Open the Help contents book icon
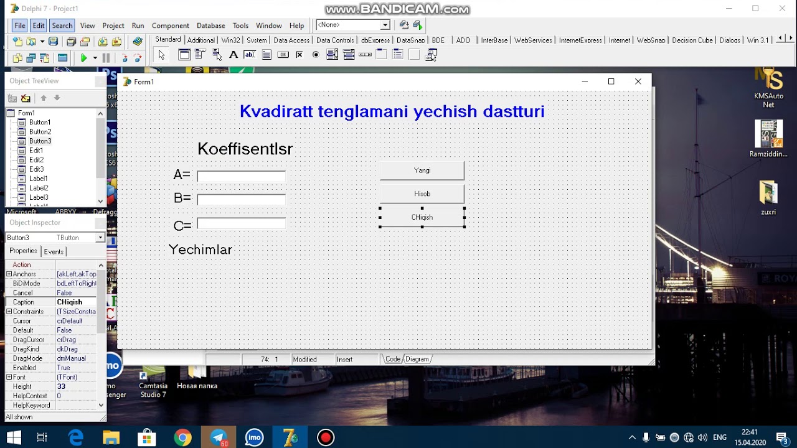Viewport: 797px width, 448px height. coord(138,42)
